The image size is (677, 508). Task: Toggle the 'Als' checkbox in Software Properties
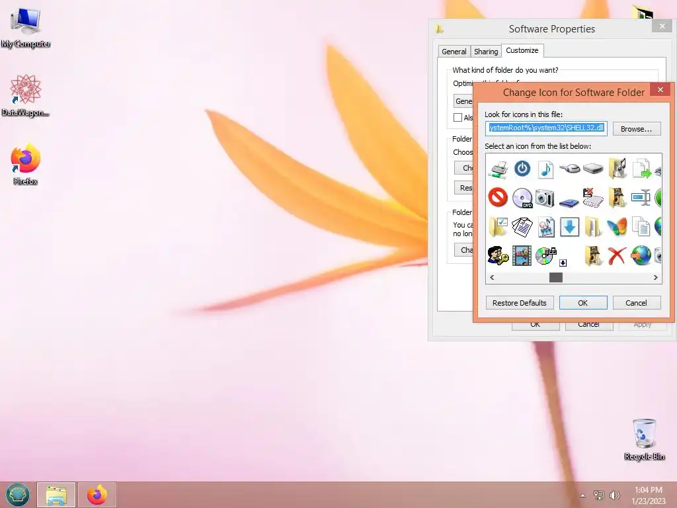click(x=458, y=118)
